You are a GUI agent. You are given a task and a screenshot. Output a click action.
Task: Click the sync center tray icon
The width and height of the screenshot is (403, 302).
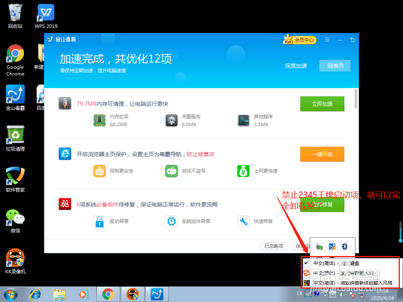332,247
